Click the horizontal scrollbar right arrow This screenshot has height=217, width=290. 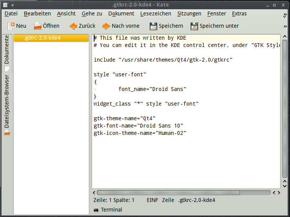[x=279, y=193]
